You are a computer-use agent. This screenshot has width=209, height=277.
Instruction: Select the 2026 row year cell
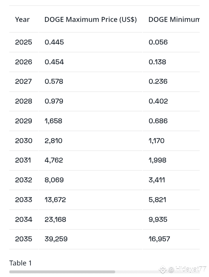24,62
